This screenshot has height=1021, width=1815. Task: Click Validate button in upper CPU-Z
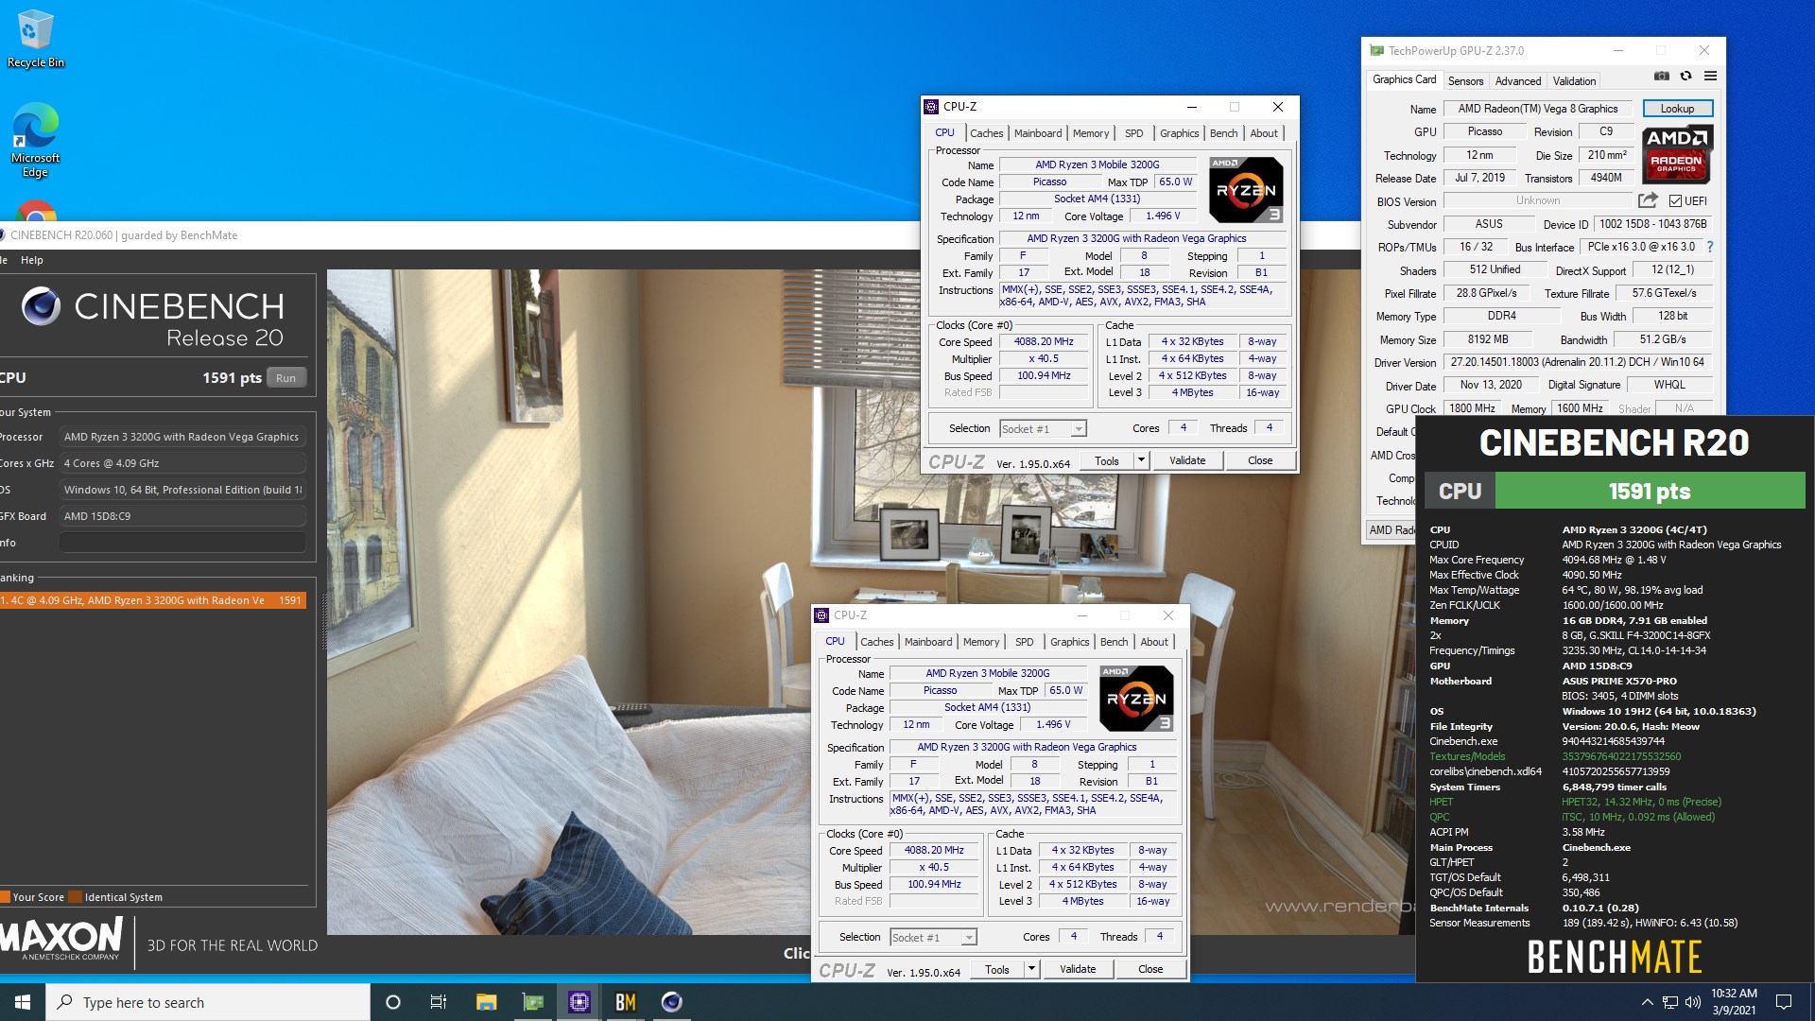pos(1187,460)
